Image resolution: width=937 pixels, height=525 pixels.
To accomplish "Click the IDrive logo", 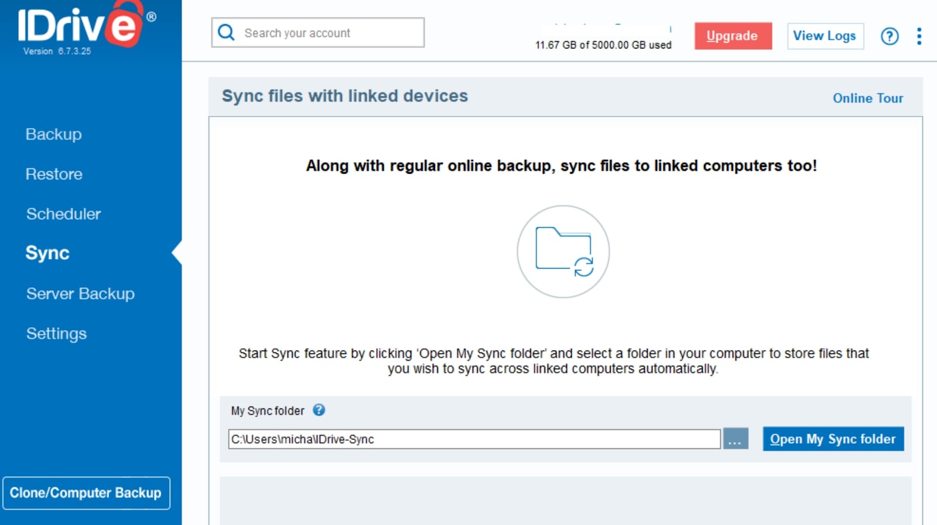I will [87, 24].
